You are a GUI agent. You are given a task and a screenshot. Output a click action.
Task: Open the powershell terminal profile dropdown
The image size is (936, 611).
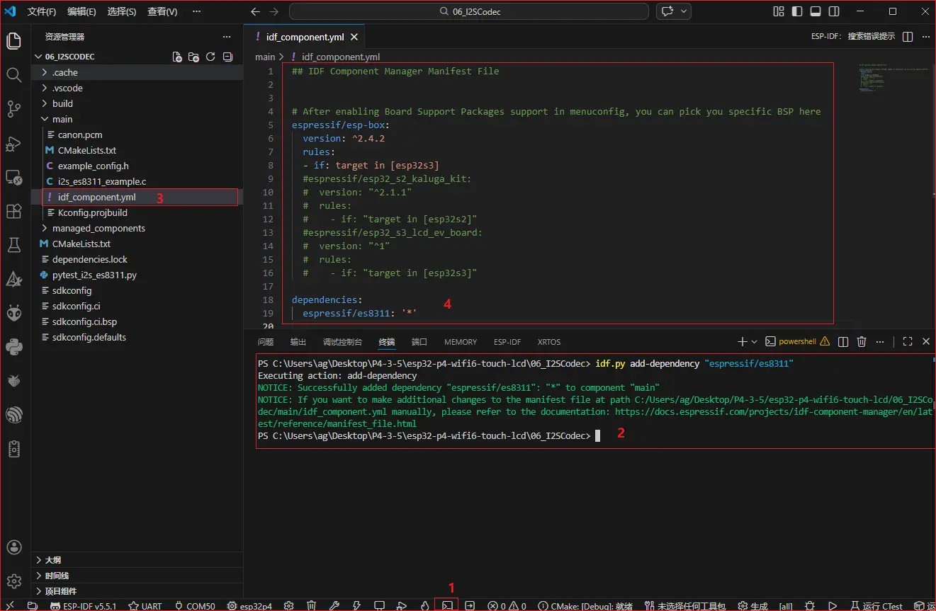click(754, 341)
